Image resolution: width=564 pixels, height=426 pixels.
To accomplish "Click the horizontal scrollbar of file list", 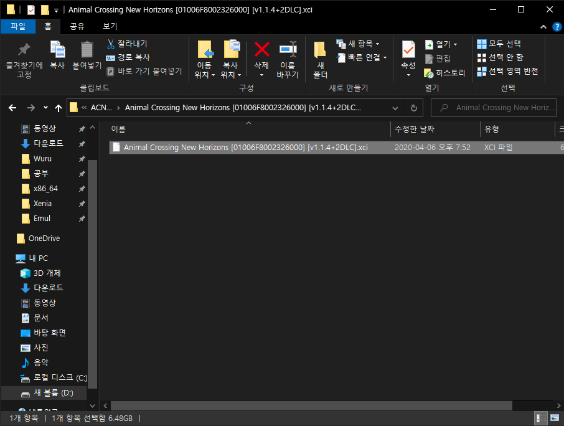I will (311, 406).
